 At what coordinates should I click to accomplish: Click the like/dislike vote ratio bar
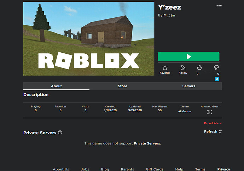coord(208,71)
